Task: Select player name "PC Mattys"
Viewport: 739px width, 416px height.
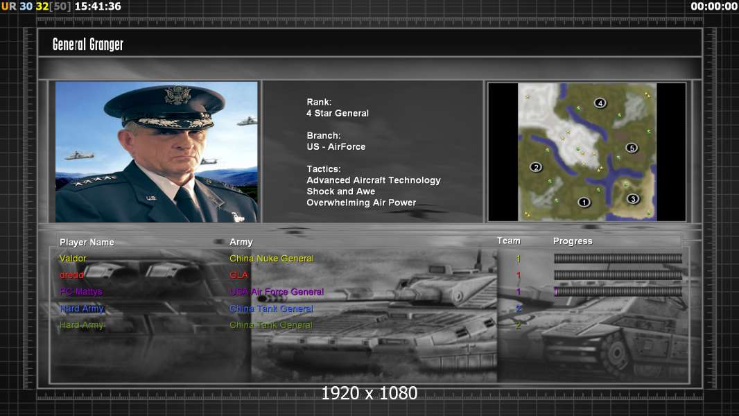Action: [x=81, y=292]
